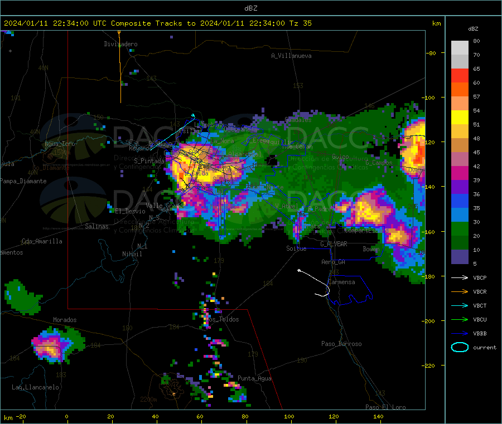Click the '-100' tick on vertical km axis

pos(429,98)
